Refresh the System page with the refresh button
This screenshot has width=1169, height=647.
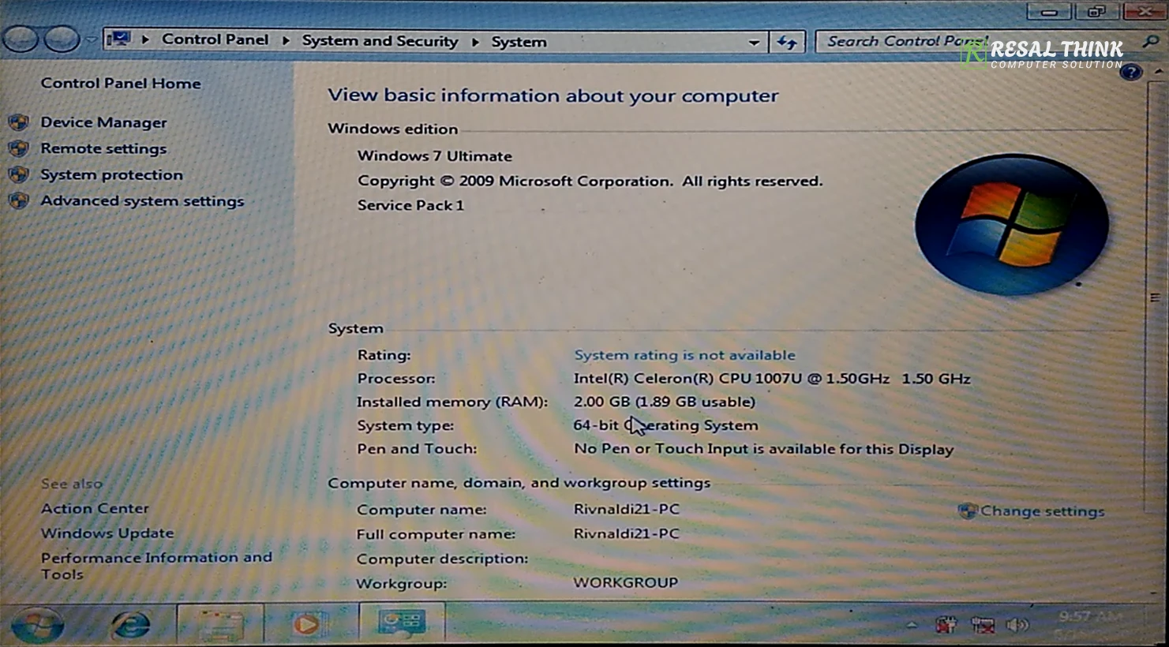(x=786, y=42)
